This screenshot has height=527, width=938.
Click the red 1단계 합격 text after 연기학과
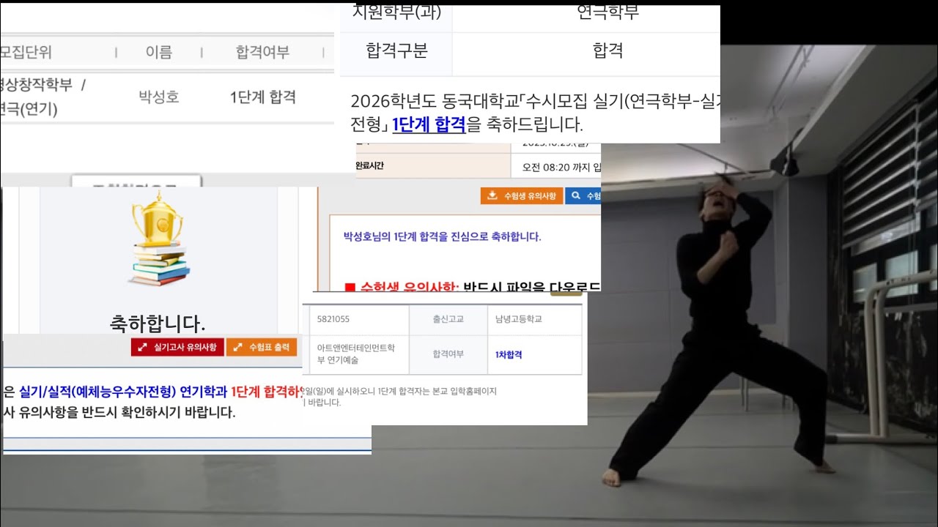tap(267, 391)
